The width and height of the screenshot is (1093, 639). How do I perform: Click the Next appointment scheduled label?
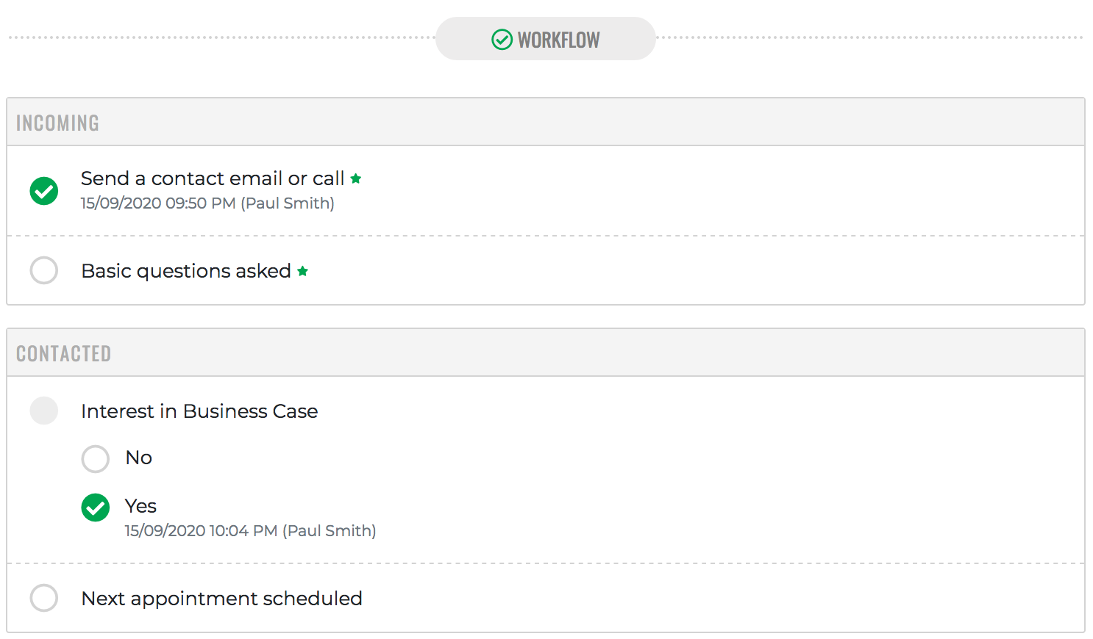(221, 599)
